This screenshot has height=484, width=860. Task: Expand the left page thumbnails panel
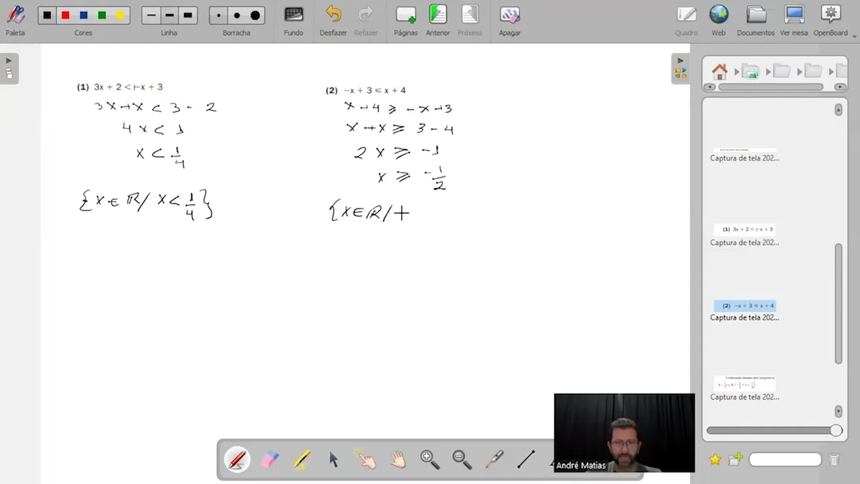9,68
